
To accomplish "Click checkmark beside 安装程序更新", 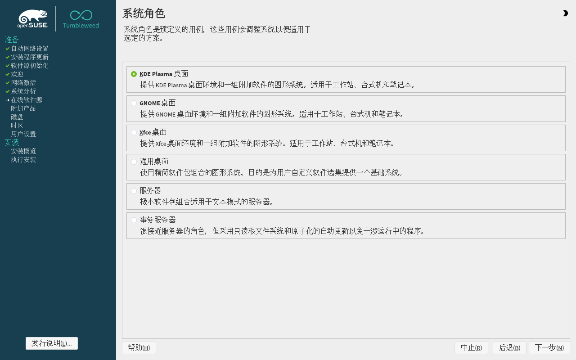I will [x=8, y=57].
